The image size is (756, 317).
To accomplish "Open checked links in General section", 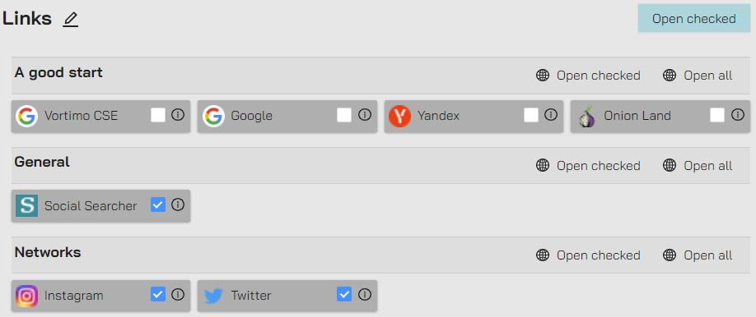I will pyautogui.click(x=588, y=165).
